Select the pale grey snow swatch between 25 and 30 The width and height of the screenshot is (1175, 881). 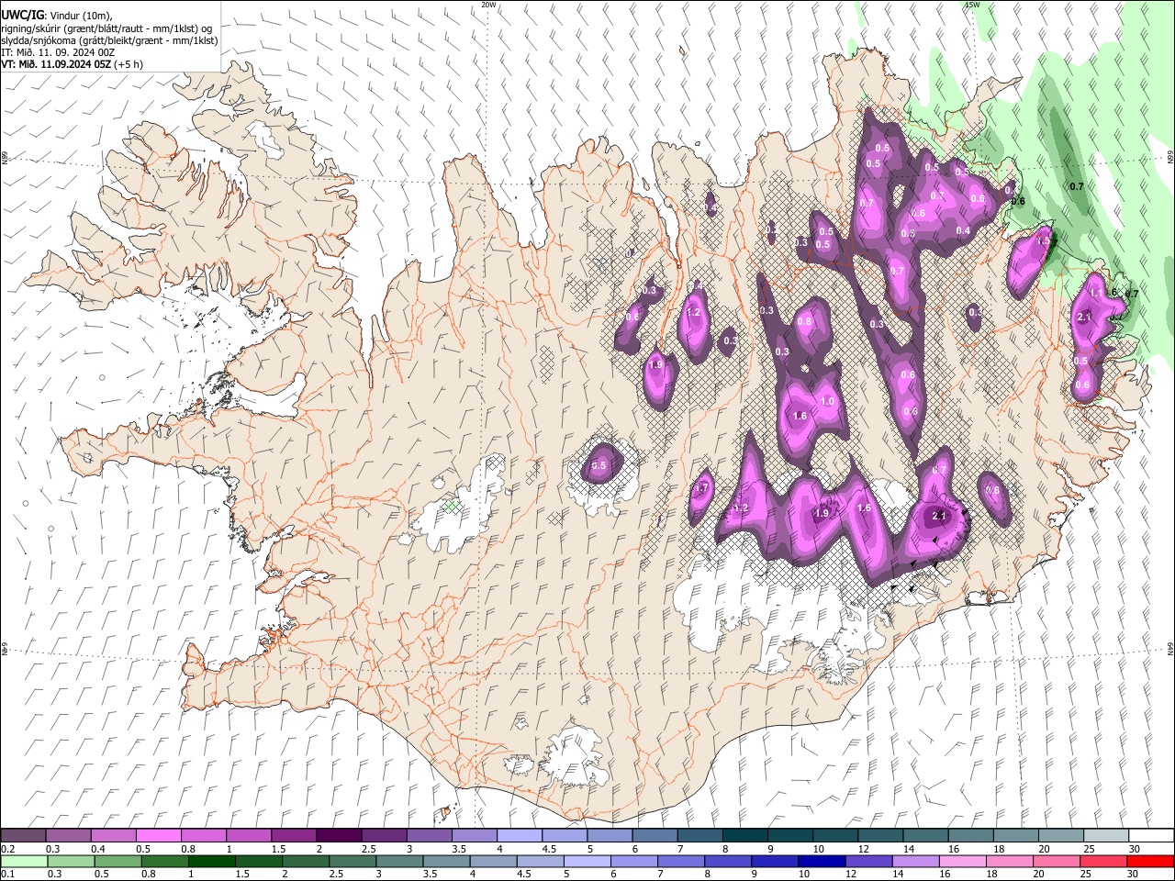[1106, 835]
